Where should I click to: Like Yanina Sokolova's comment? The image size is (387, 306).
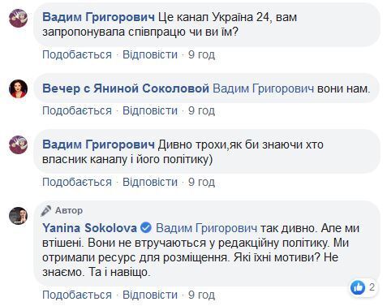point(77,295)
